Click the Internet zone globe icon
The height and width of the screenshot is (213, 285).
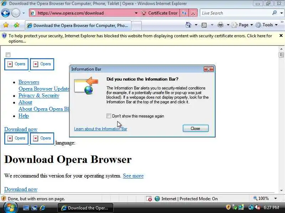click(x=157, y=199)
